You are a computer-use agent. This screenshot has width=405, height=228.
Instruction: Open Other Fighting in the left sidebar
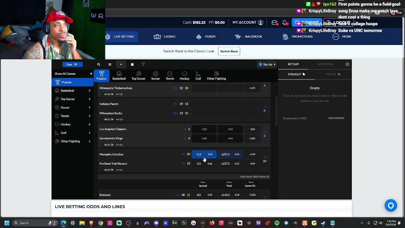point(73,141)
